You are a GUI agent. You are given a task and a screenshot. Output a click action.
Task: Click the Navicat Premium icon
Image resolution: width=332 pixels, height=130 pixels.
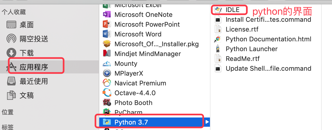[x=107, y=83]
